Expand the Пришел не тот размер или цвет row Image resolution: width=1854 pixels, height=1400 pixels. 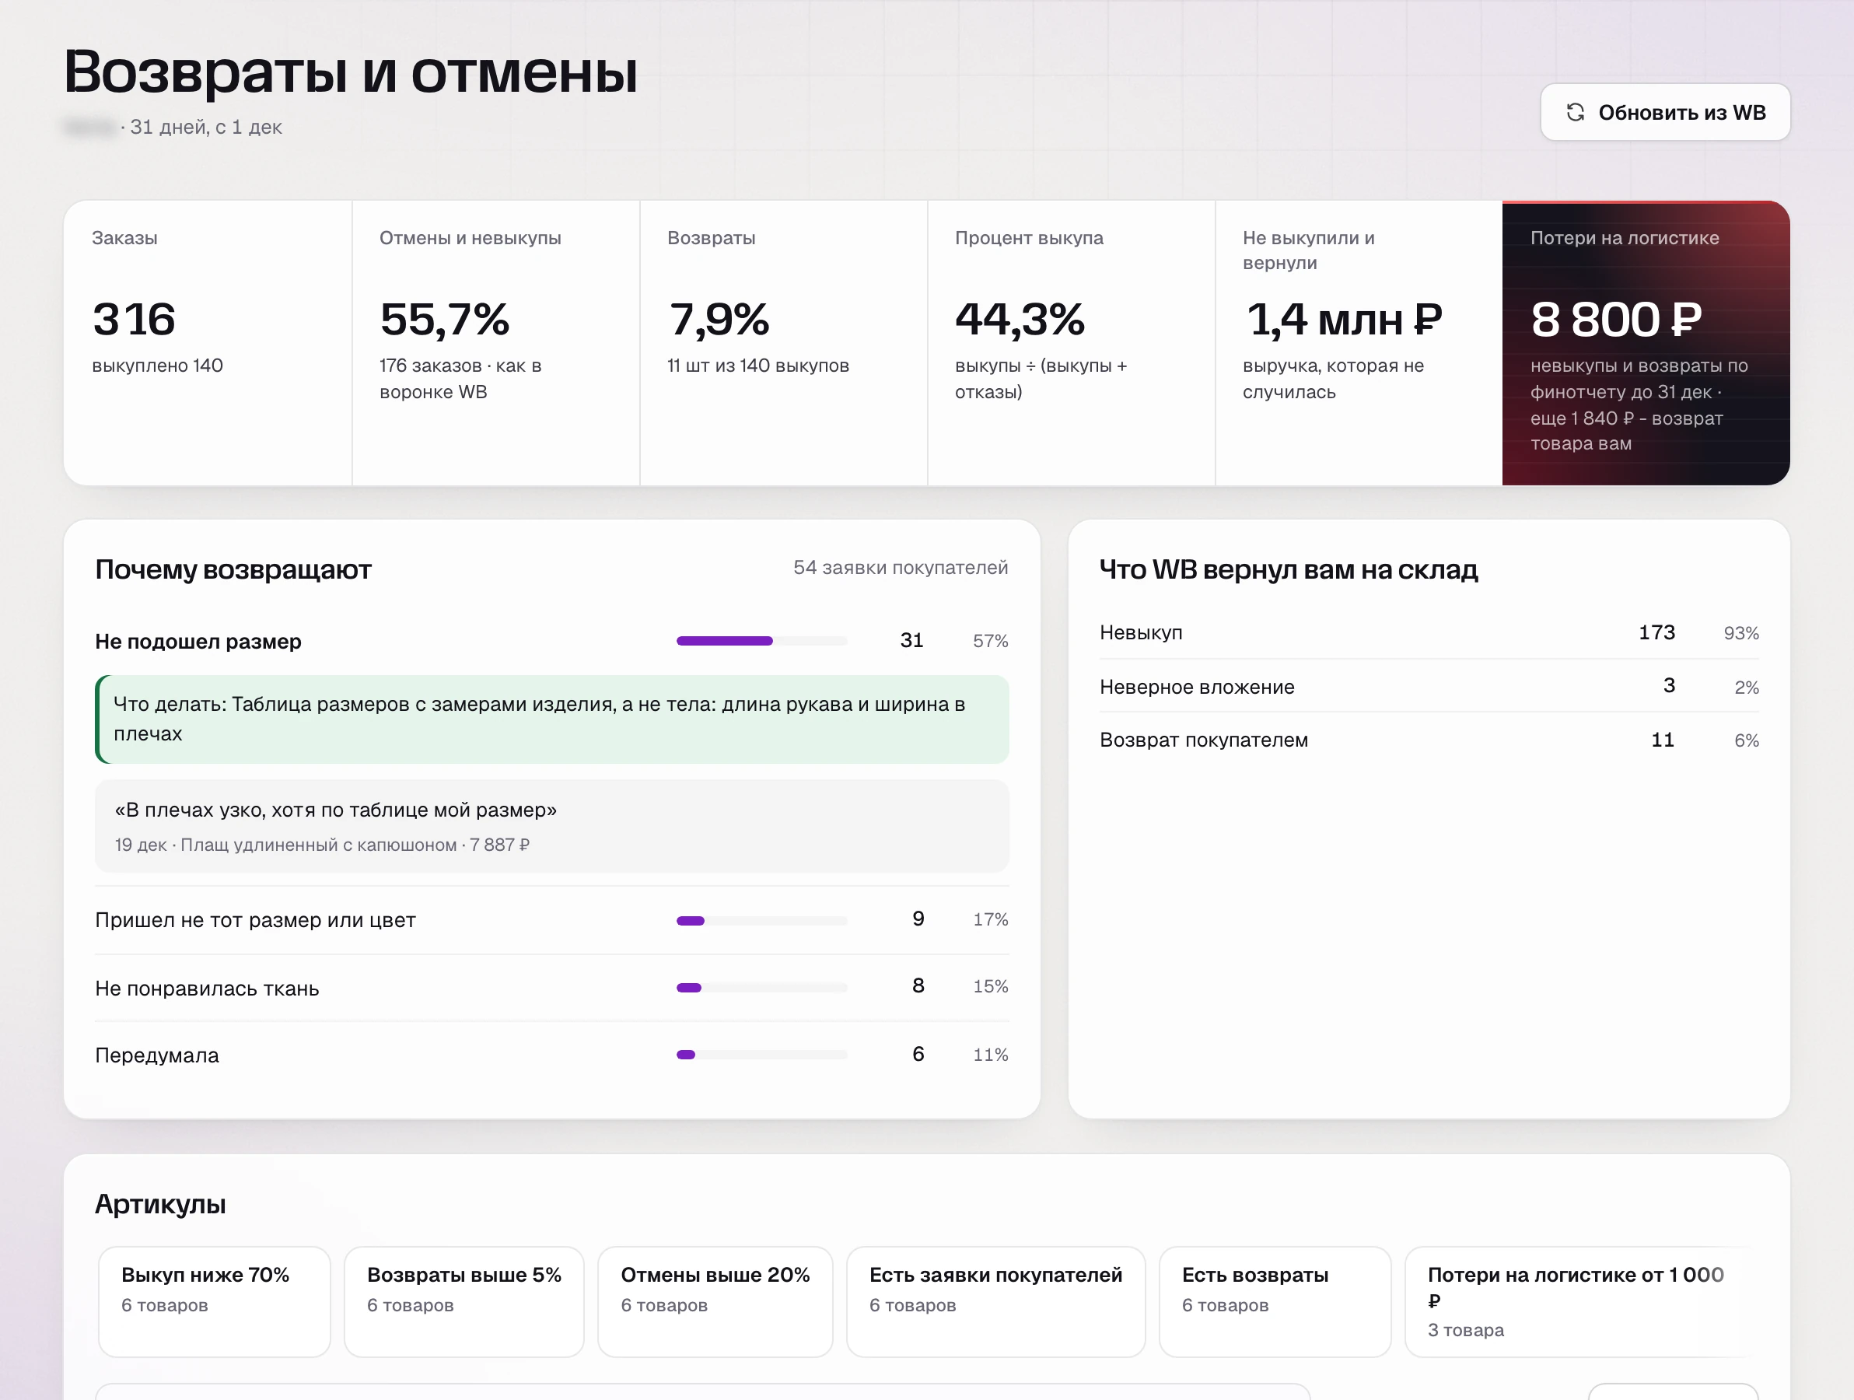pos(551,919)
